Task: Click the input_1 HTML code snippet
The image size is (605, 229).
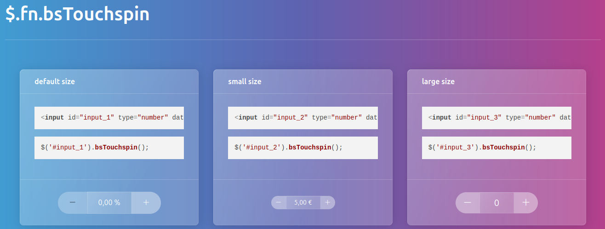Action: click(x=109, y=118)
